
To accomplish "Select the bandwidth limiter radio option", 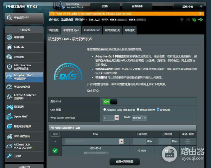I will click(x=158, y=109).
